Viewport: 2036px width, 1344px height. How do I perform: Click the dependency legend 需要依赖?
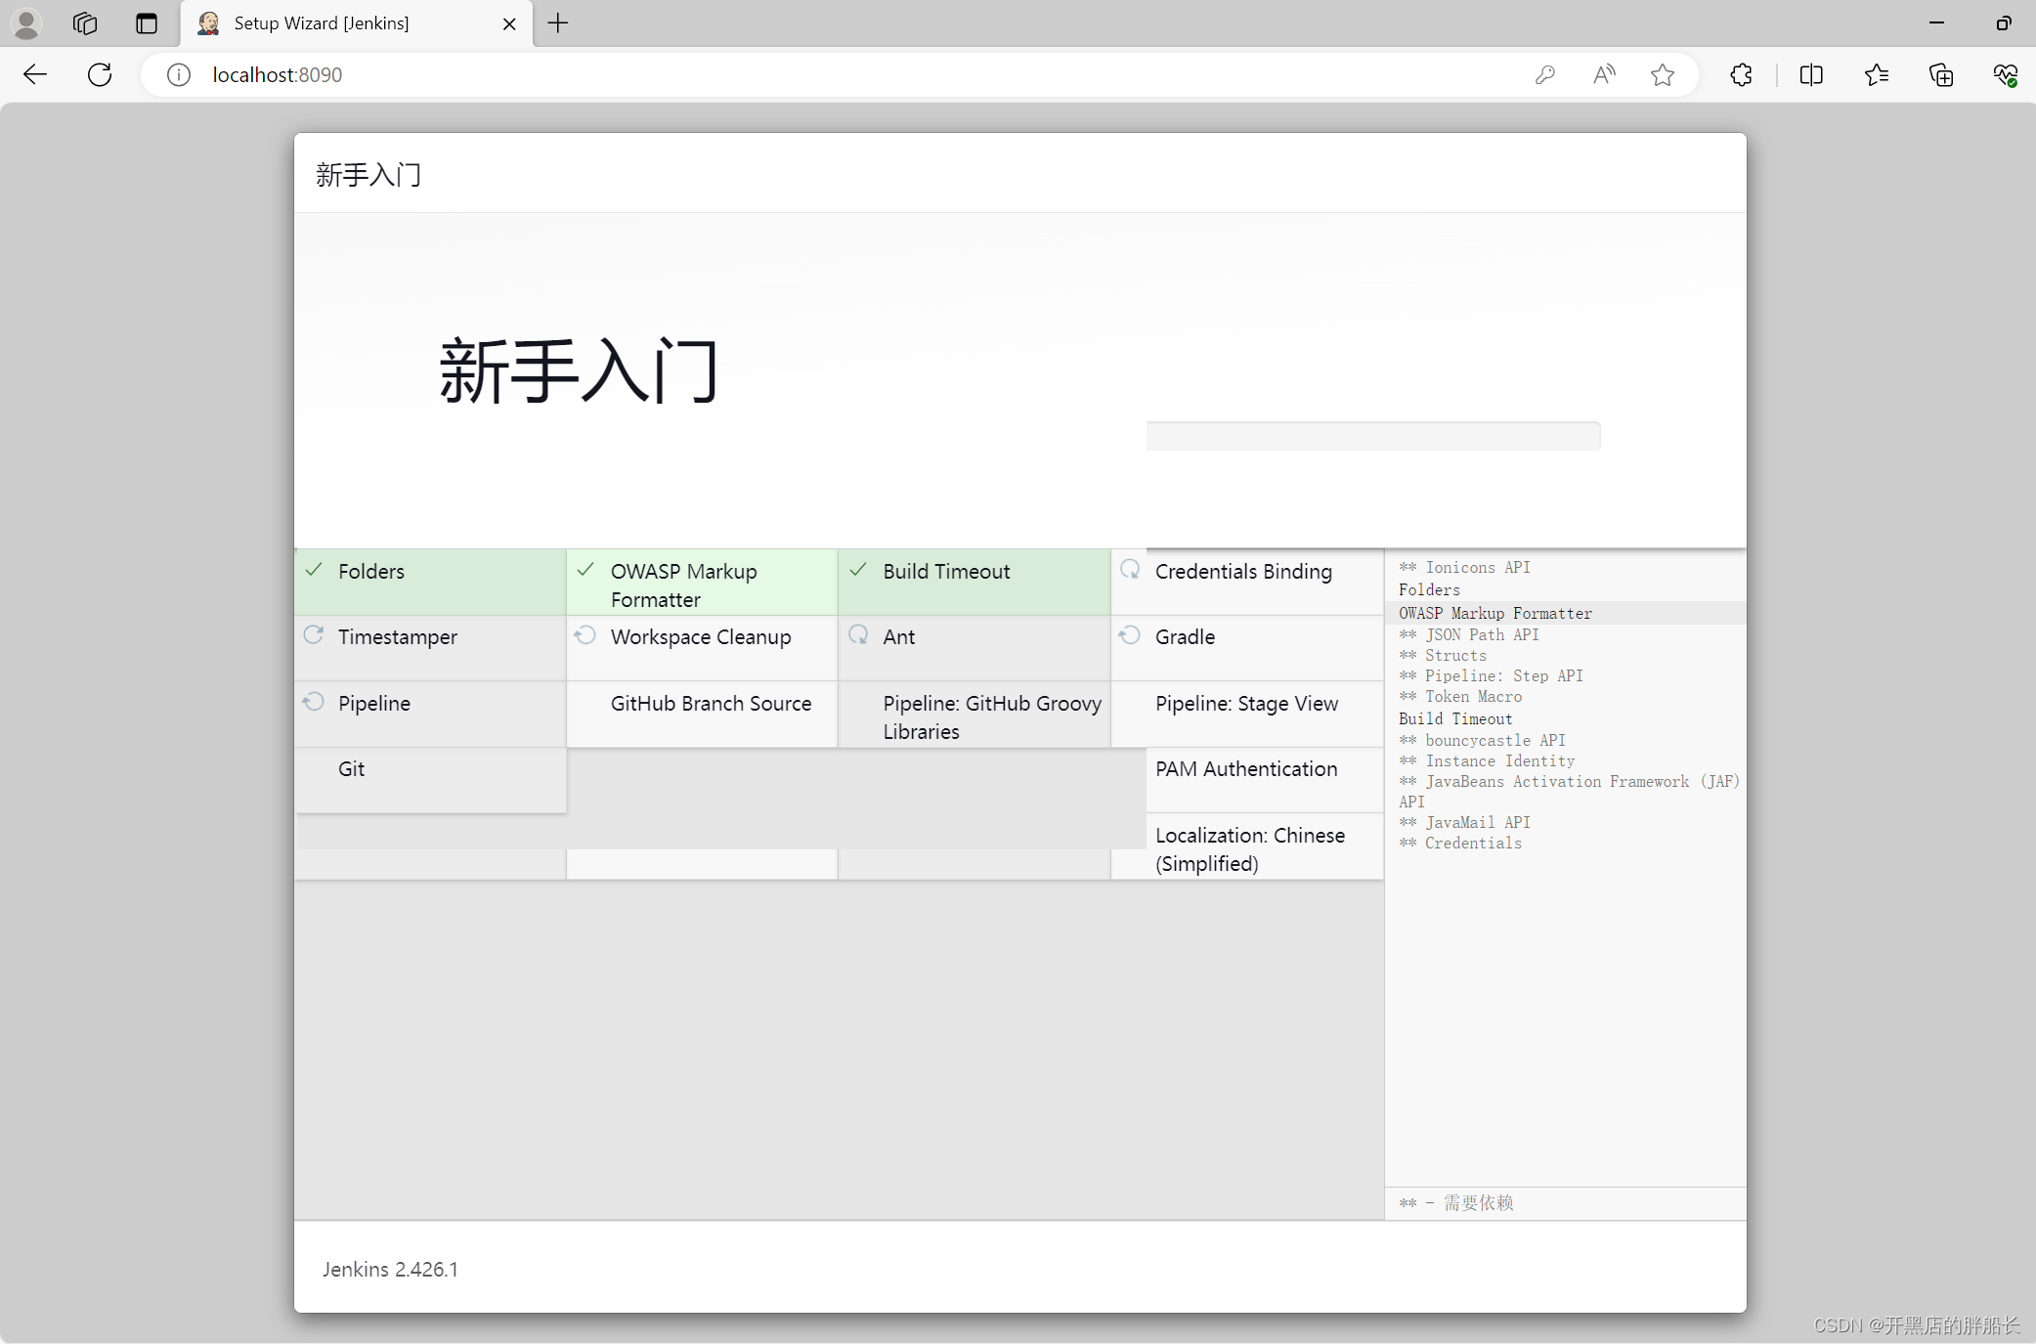(1456, 1202)
